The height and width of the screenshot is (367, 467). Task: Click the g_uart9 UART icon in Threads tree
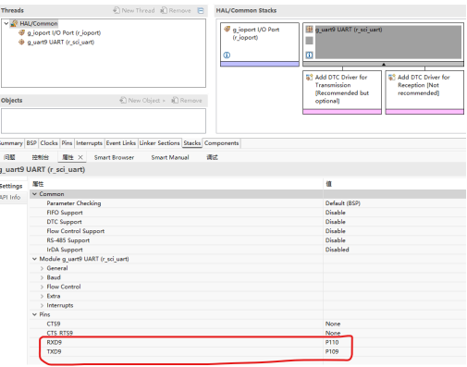click(x=21, y=42)
